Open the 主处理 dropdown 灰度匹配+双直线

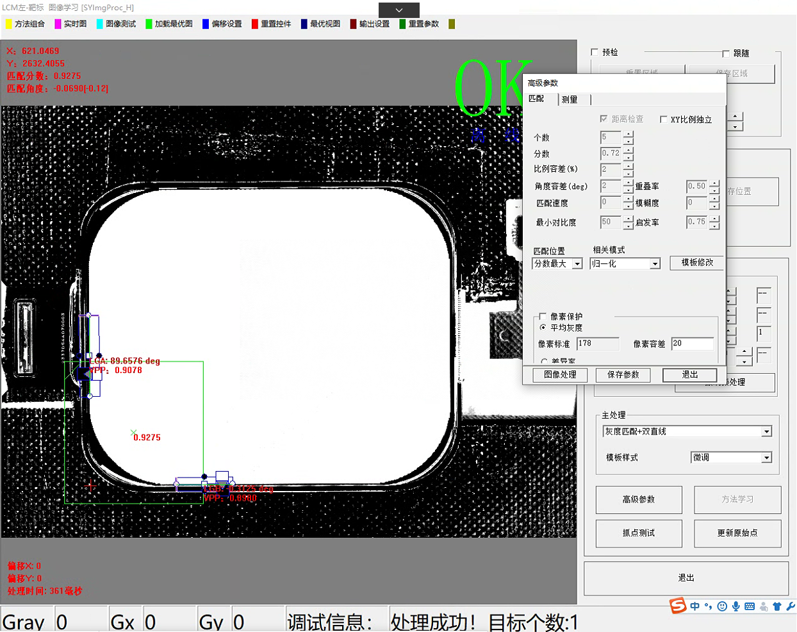click(x=766, y=432)
